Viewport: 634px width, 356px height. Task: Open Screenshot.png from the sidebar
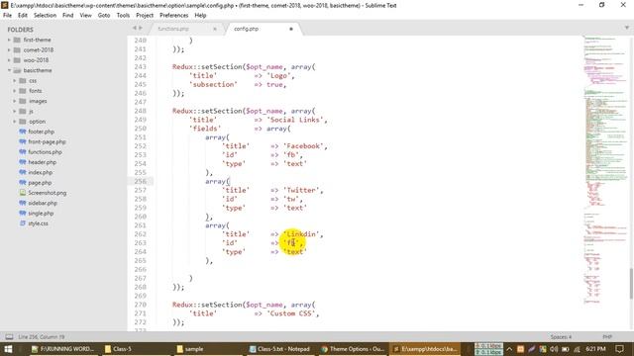48,193
